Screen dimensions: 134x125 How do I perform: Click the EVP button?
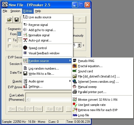pos(30,109)
